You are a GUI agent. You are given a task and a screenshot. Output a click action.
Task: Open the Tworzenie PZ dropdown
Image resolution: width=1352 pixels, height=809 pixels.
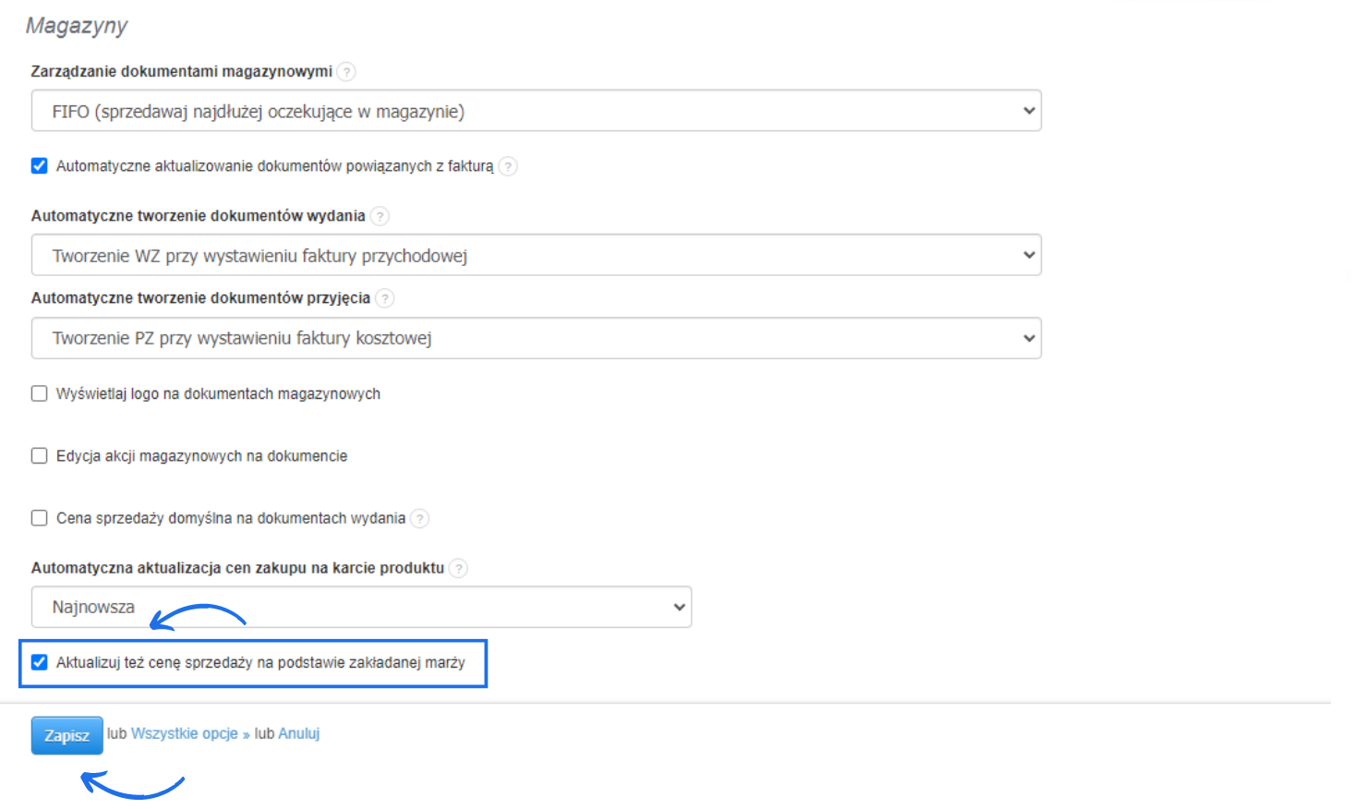(536, 338)
